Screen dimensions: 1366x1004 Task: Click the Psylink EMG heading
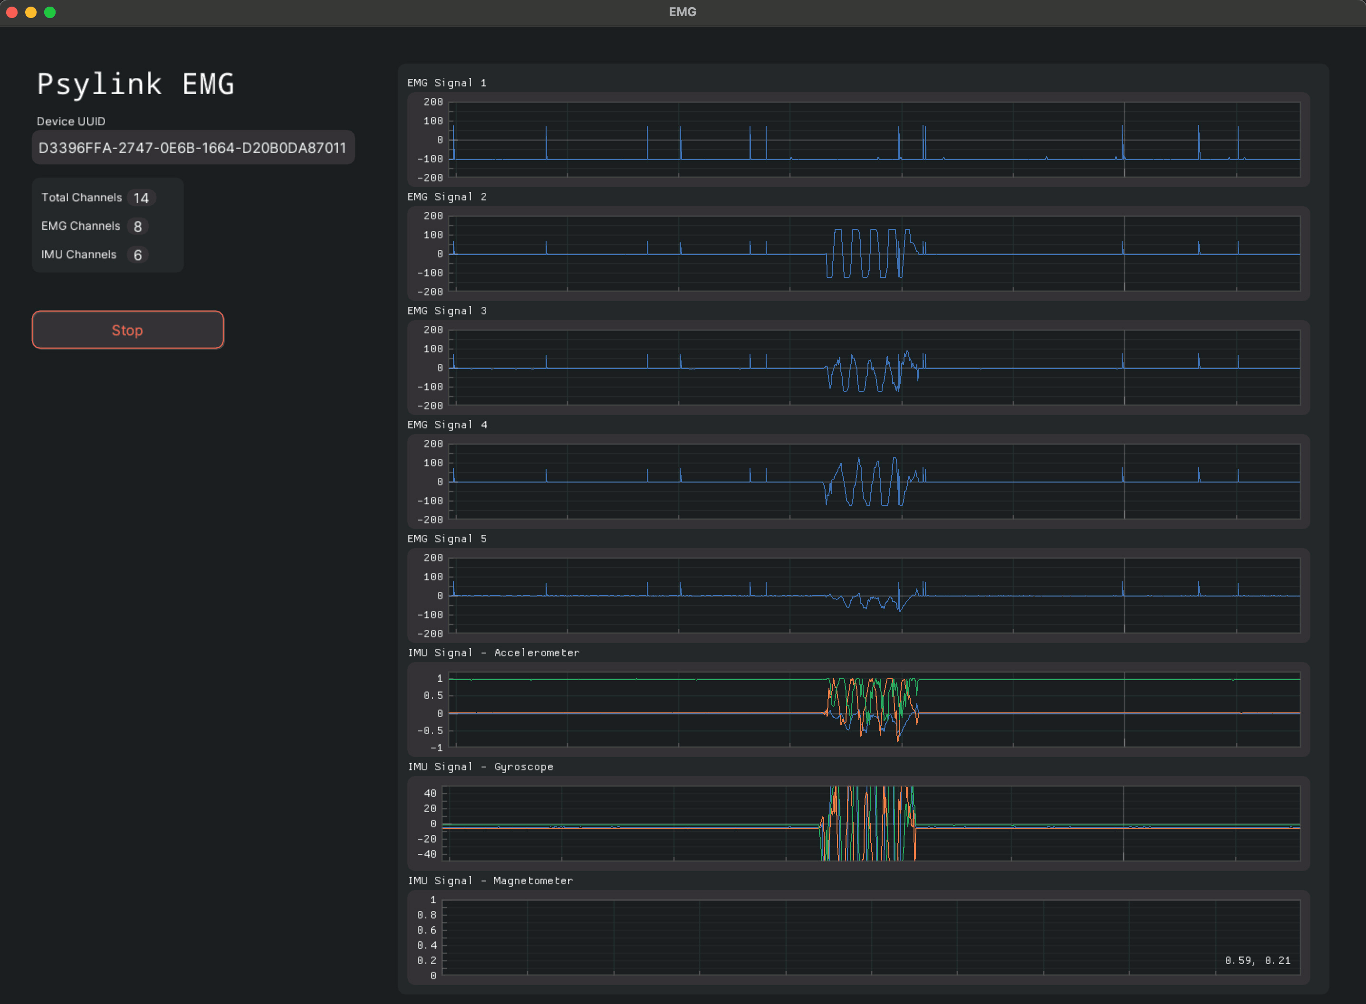[x=135, y=84]
